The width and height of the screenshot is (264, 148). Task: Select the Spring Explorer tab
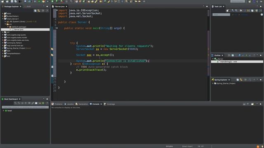click(x=221, y=80)
